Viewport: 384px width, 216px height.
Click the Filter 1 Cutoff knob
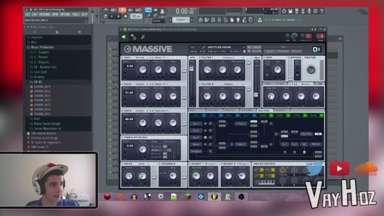(207, 70)
